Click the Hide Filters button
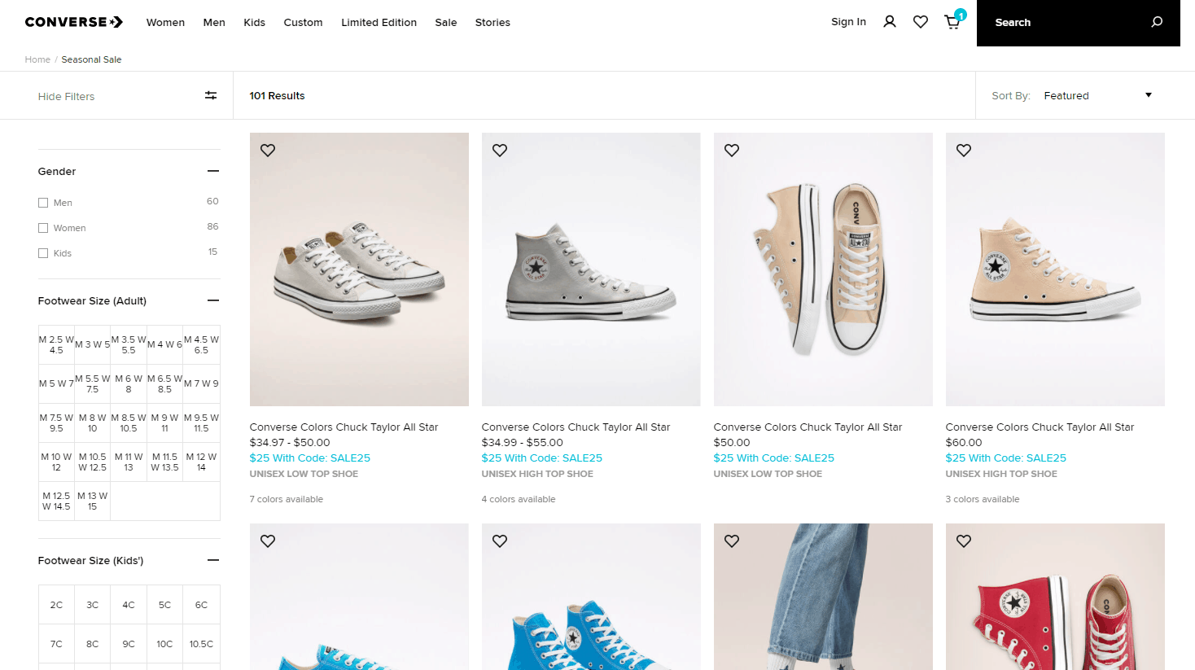Viewport: 1195px width, 670px height. (66, 96)
